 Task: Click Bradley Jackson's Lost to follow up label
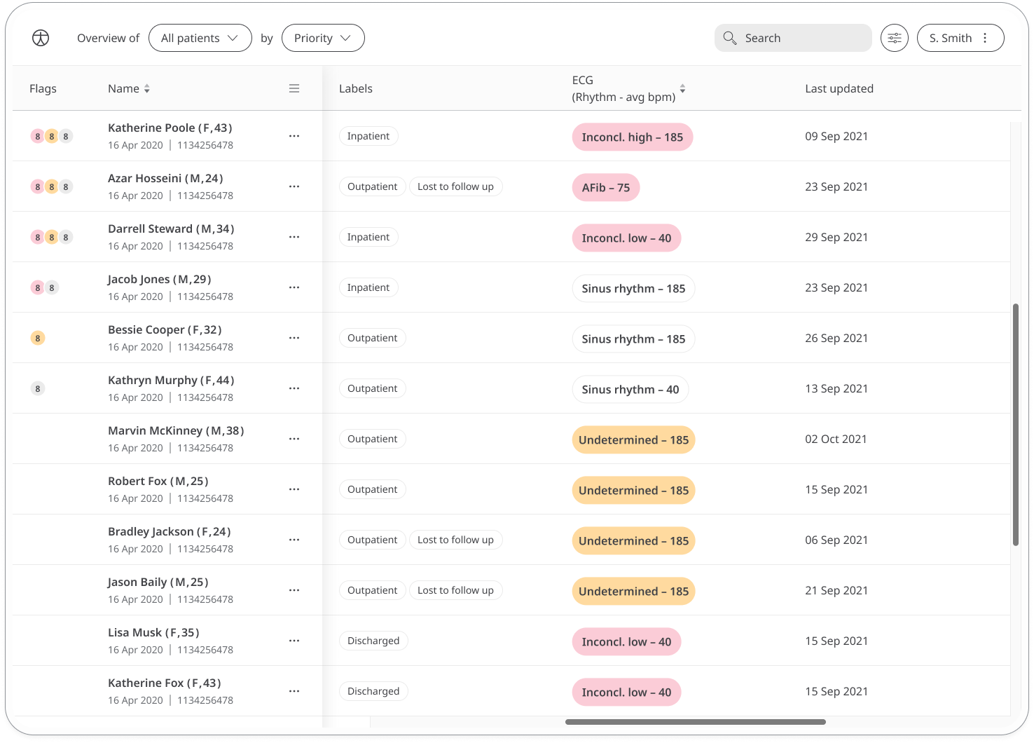[x=456, y=540]
